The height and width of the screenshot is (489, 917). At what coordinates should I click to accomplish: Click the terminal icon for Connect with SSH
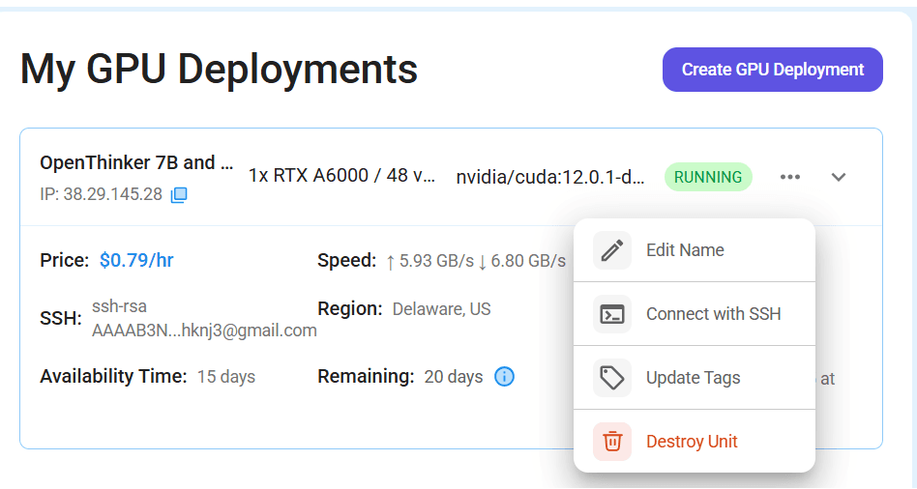(x=612, y=314)
